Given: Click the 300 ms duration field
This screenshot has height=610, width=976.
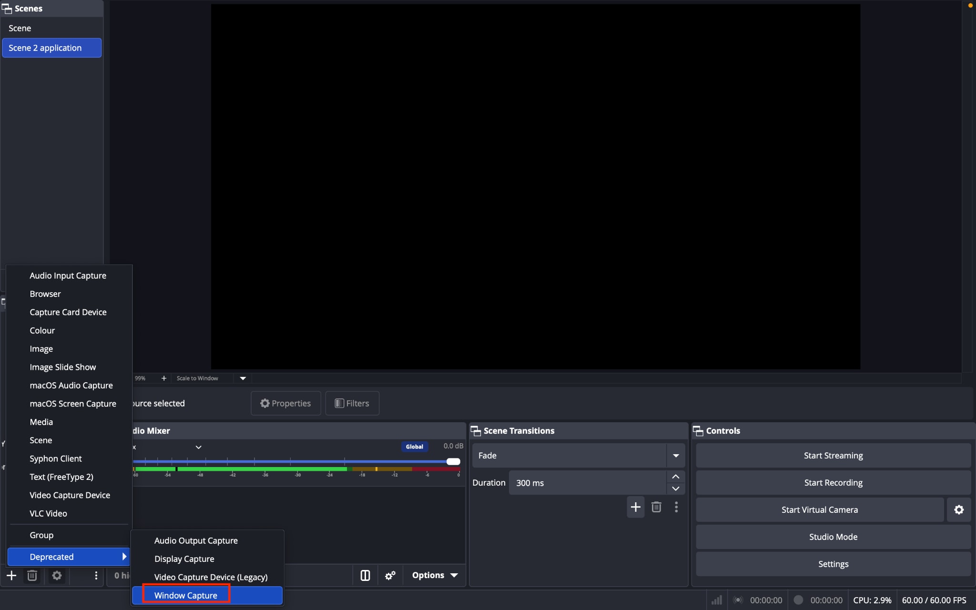Looking at the screenshot, I should (x=587, y=483).
